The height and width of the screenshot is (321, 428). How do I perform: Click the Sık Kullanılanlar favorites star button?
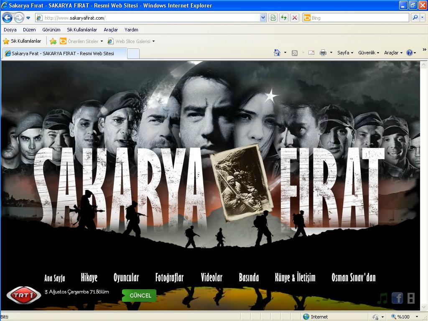click(22, 41)
